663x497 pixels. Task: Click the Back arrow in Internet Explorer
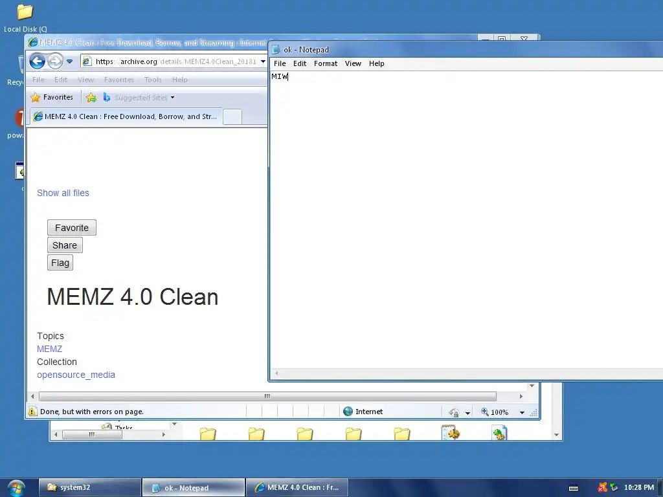pos(37,61)
